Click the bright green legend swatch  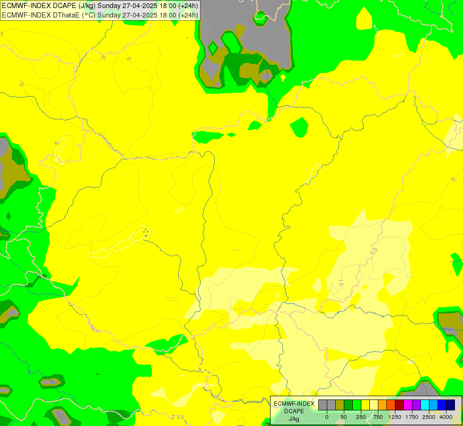[x=357, y=405]
